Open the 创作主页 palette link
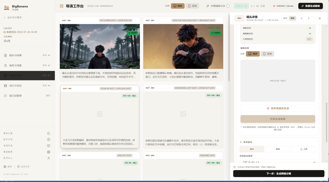This screenshot has width=329, height=182. (x=23, y=167)
